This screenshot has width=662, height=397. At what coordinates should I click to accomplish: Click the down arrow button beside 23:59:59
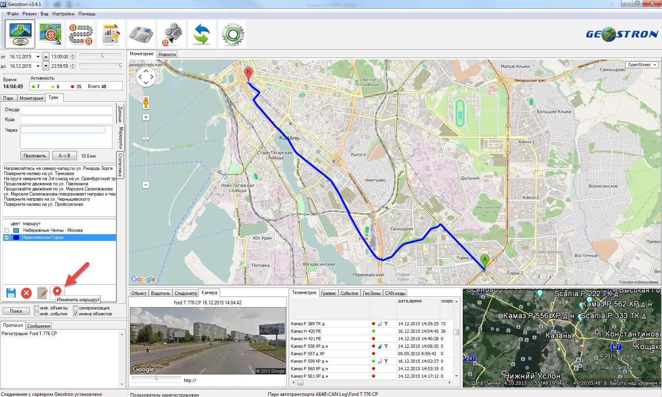[46, 66]
